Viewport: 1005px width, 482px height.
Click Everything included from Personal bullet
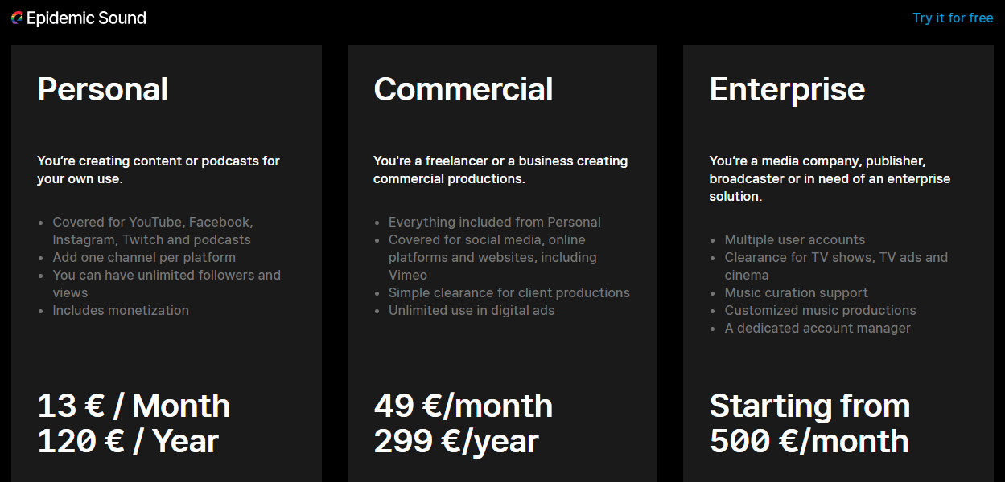[x=495, y=222]
